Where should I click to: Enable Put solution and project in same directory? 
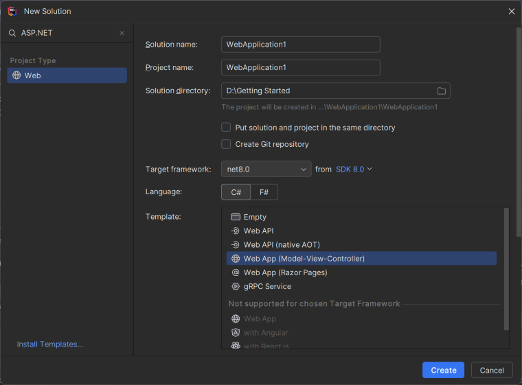click(226, 128)
